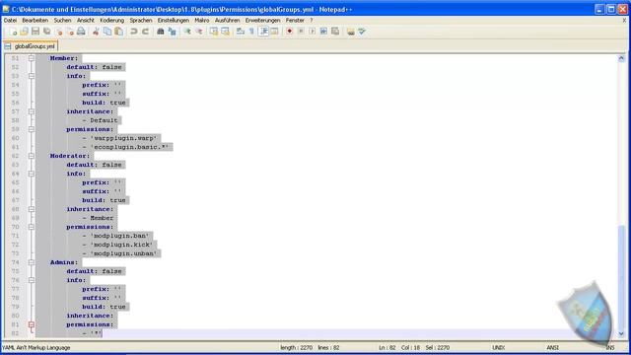Open Find with the binoculars icon
The height and width of the screenshot is (355, 631).
point(161,32)
